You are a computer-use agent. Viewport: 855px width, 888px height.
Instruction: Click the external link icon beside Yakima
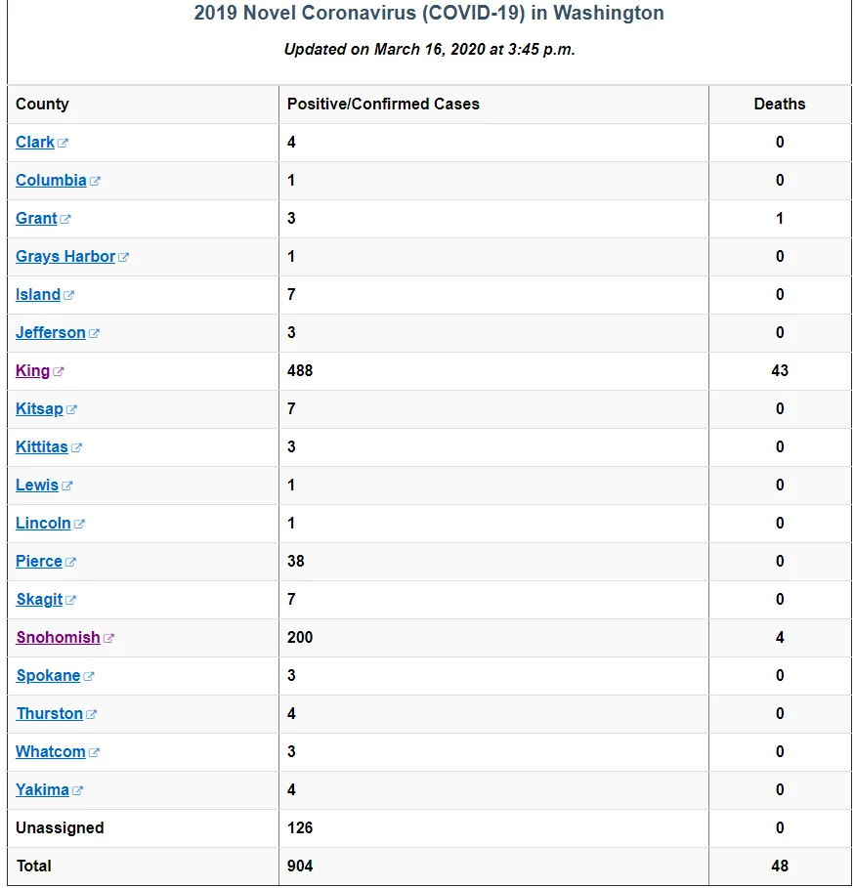(x=77, y=790)
